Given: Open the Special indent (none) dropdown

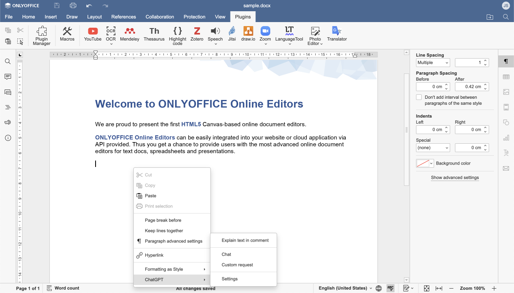Looking at the screenshot, I should [x=433, y=148].
